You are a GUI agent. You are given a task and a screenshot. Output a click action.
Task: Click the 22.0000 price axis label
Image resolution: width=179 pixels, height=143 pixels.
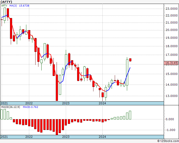pos(171,15)
